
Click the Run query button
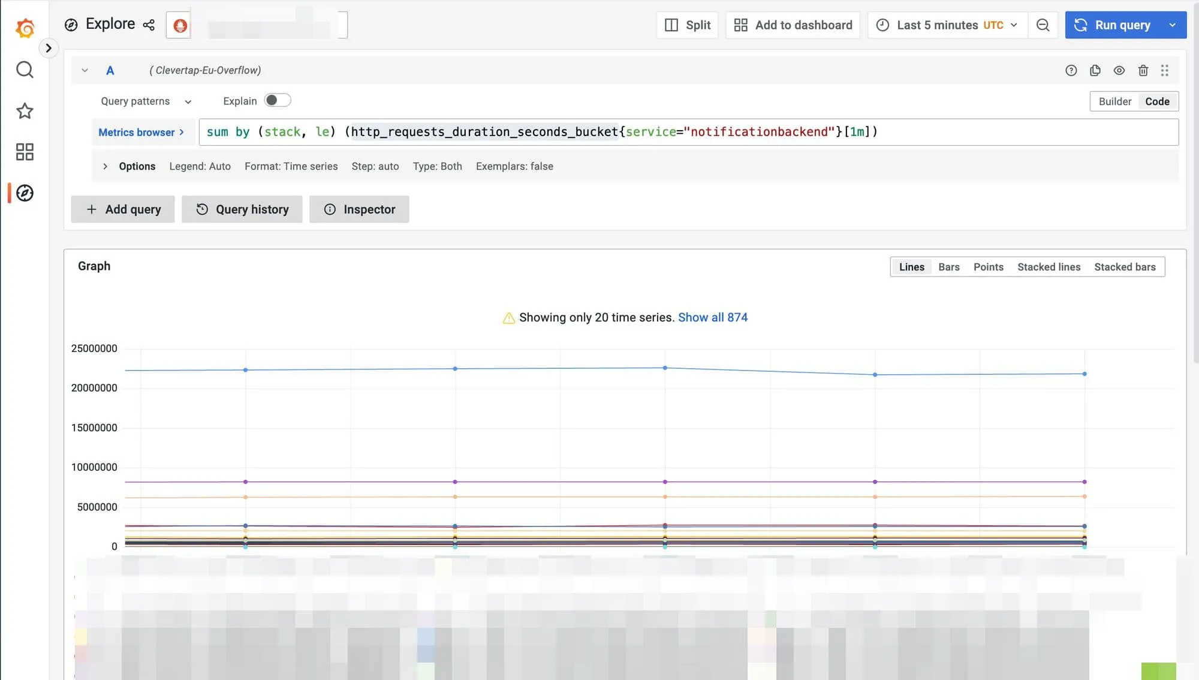point(1122,25)
